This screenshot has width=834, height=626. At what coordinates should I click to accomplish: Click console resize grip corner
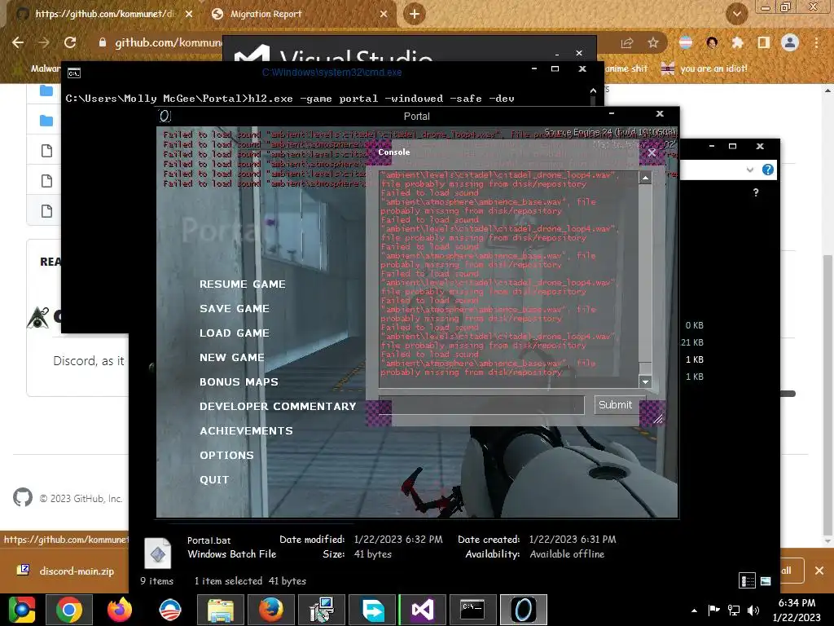658,419
